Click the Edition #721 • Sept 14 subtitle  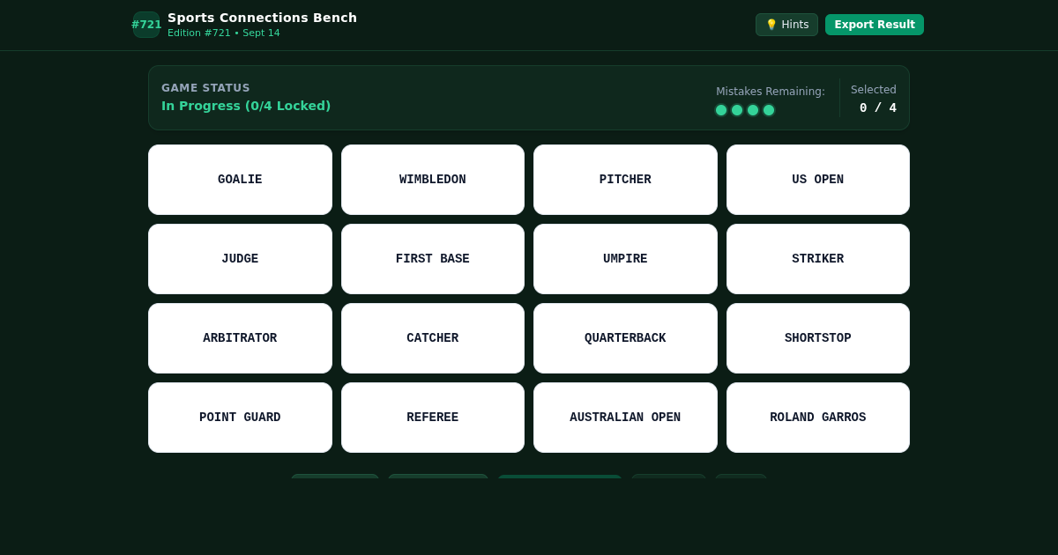[224, 33]
